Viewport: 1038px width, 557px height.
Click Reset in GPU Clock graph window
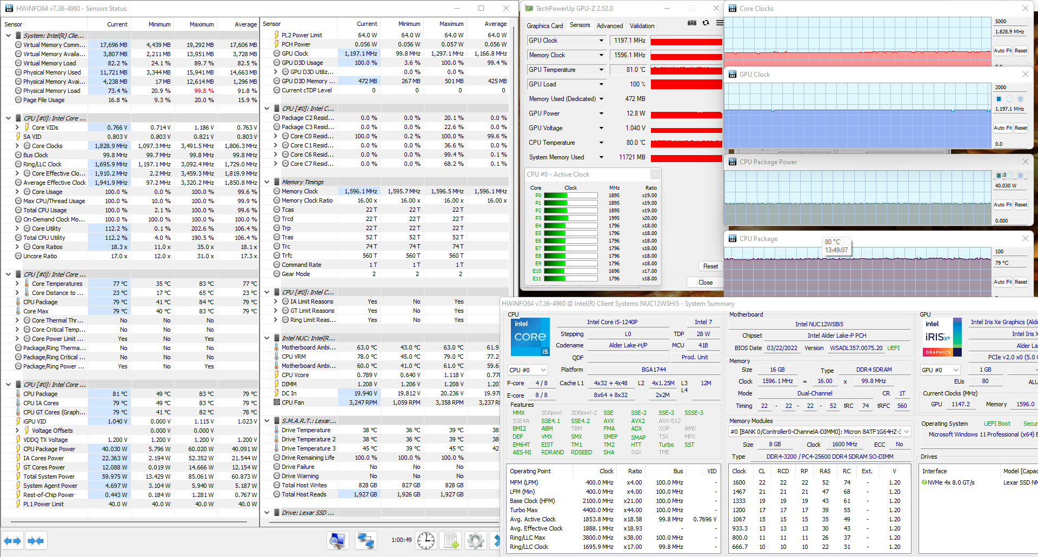1021,128
